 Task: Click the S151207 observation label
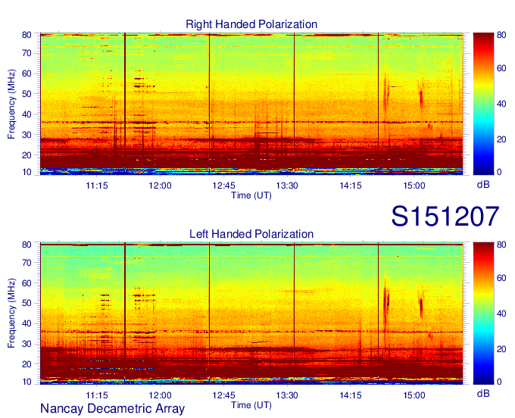(x=445, y=216)
